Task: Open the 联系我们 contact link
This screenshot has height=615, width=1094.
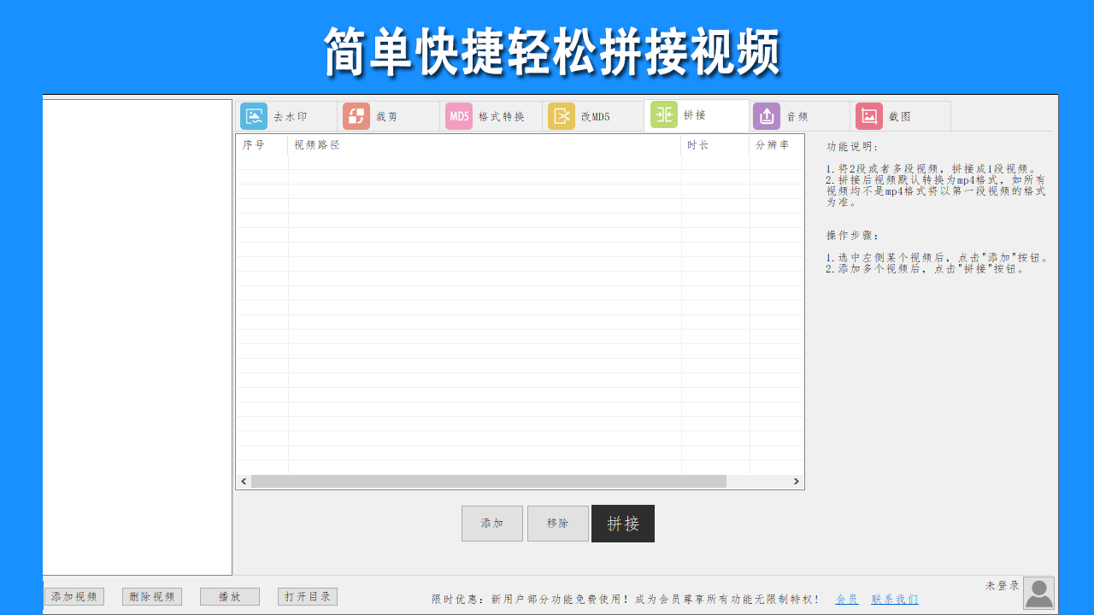Action: coord(894,599)
